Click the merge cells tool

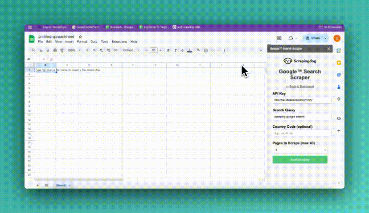pyautogui.click(x=213, y=51)
